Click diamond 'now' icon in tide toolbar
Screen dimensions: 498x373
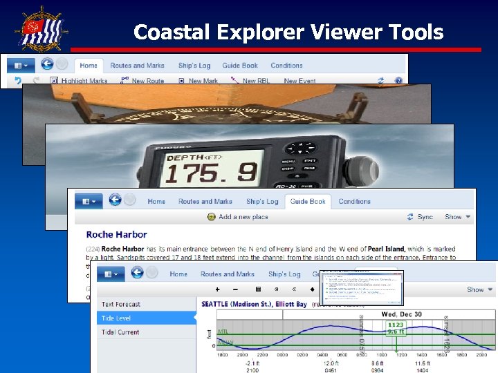click(x=312, y=289)
